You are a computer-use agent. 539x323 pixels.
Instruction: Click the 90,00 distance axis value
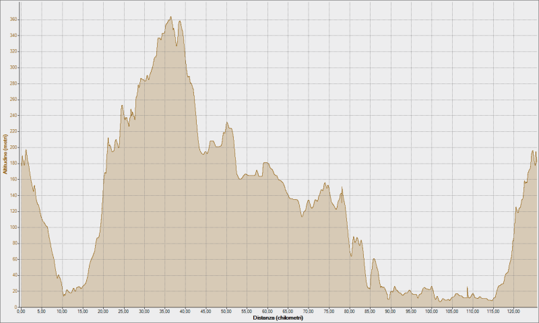391,312
